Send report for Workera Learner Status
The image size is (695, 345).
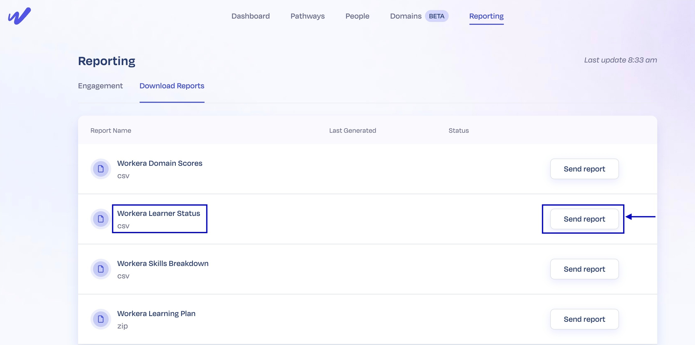click(x=584, y=219)
